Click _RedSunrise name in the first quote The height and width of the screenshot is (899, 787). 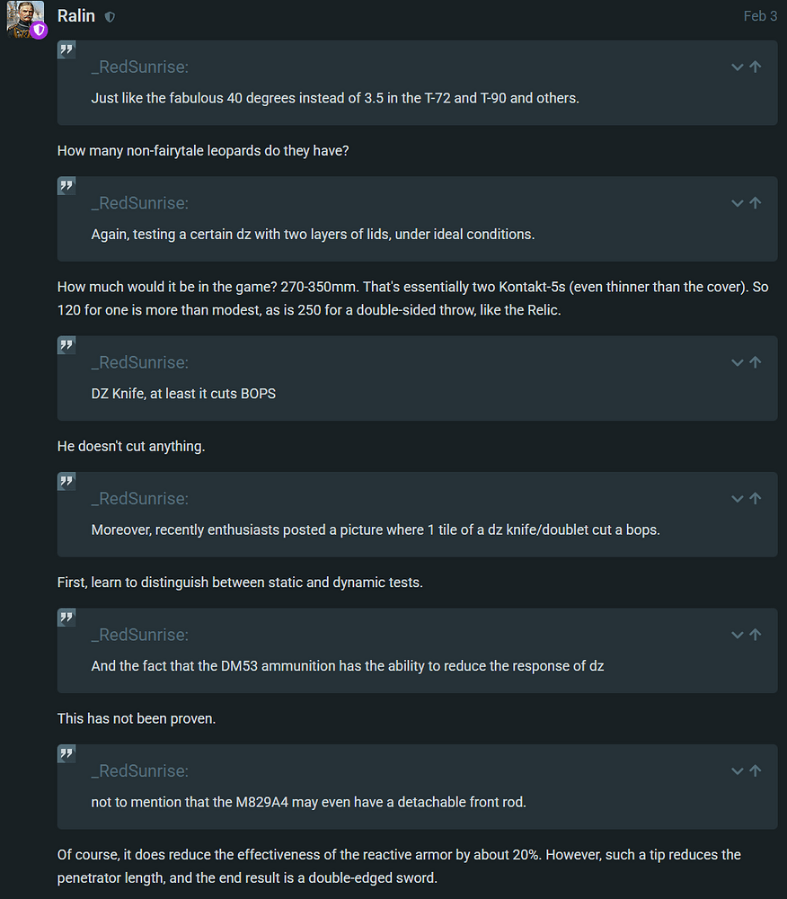(139, 67)
